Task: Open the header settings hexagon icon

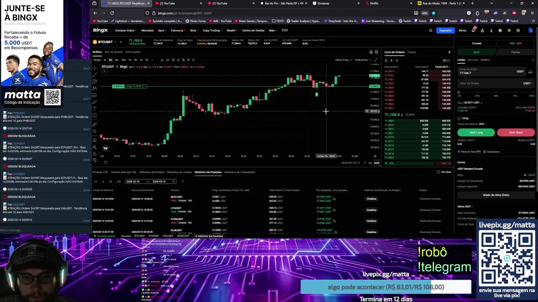Action: tap(518, 30)
